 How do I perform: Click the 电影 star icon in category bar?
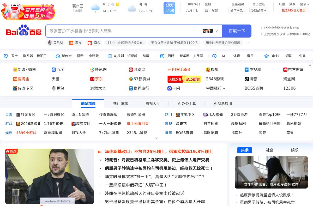point(267,56)
